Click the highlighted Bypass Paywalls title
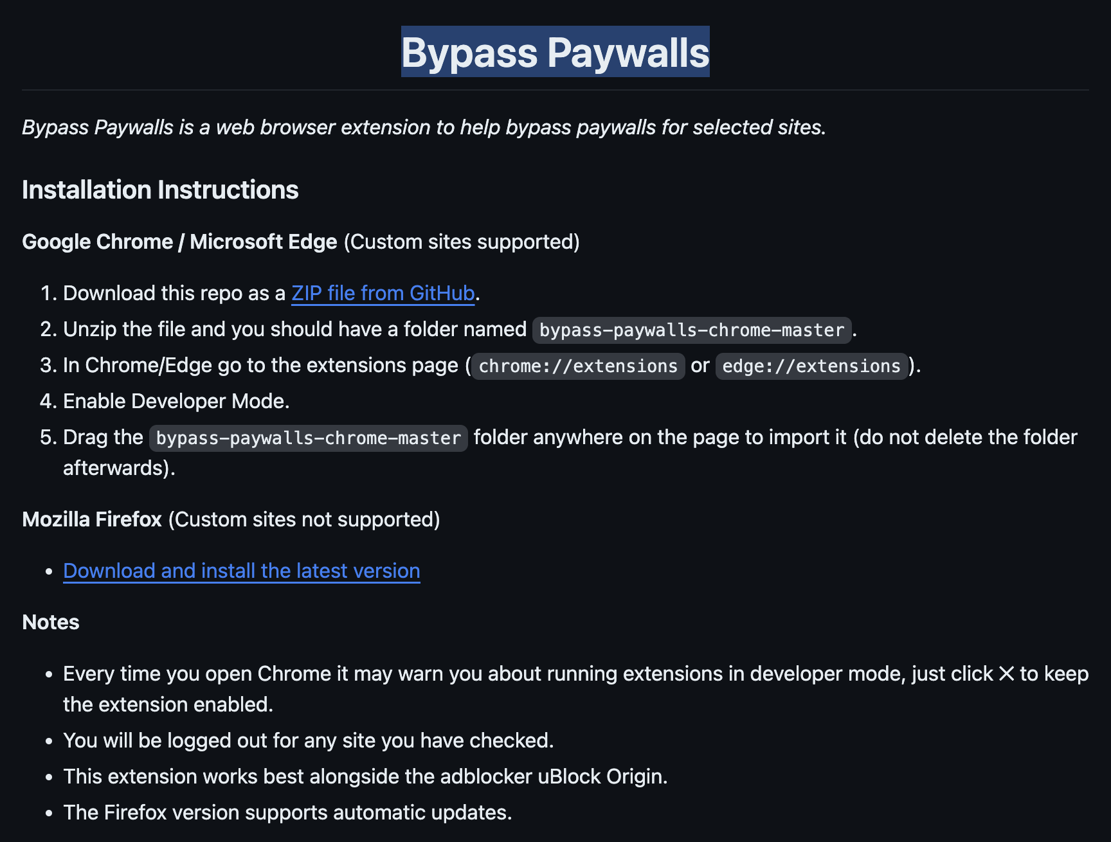 [x=555, y=52]
